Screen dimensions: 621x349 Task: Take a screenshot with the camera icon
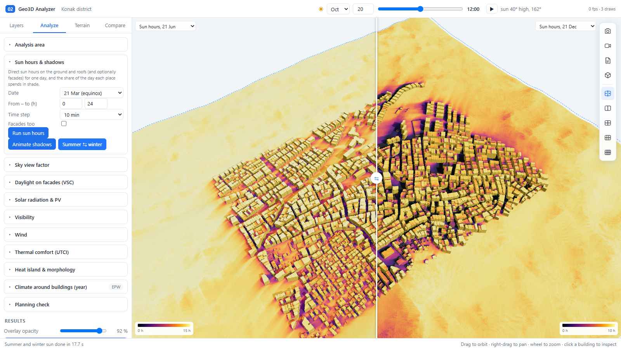tap(608, 31)
